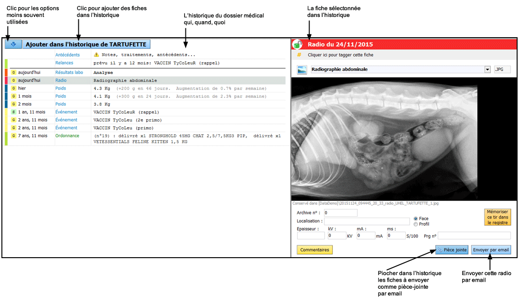Click the image thumbnail icon beside Radiographie abdominale
Image resolution: width=519 pixels, height=301 pixels.
(302, 70)
